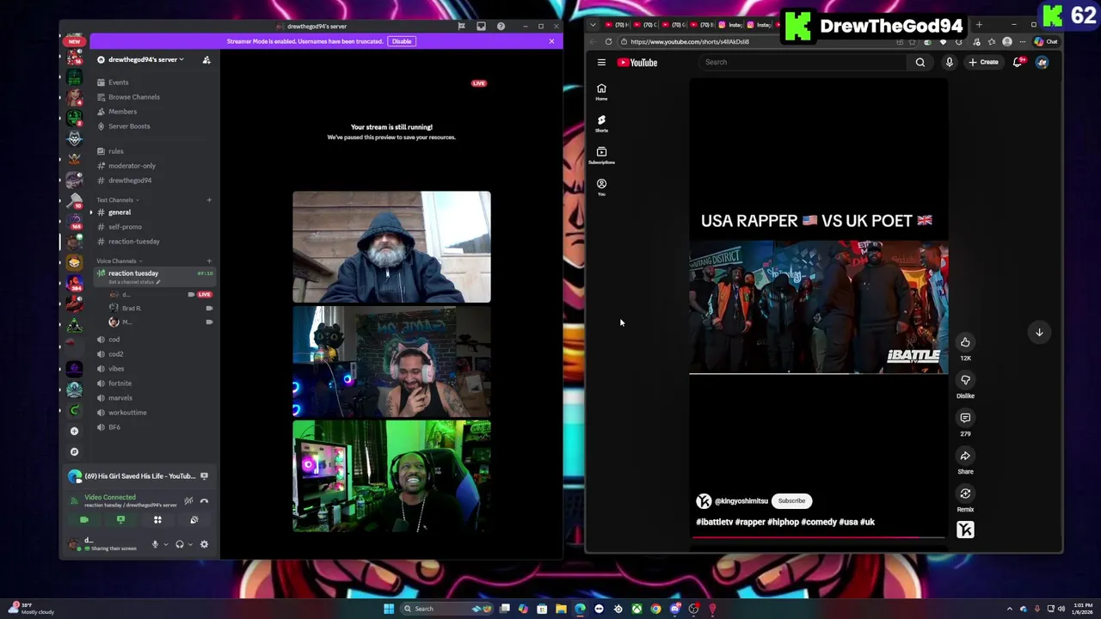Dismiss the Streamer Mode banner
Screen dimensions: 1101x619
[551, 41]
